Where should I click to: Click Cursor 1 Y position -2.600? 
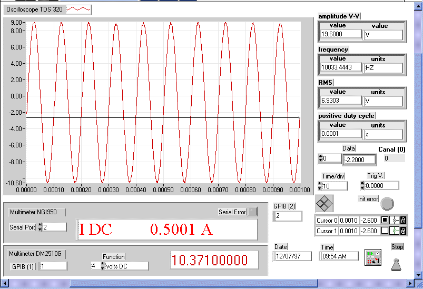point(369,231)
